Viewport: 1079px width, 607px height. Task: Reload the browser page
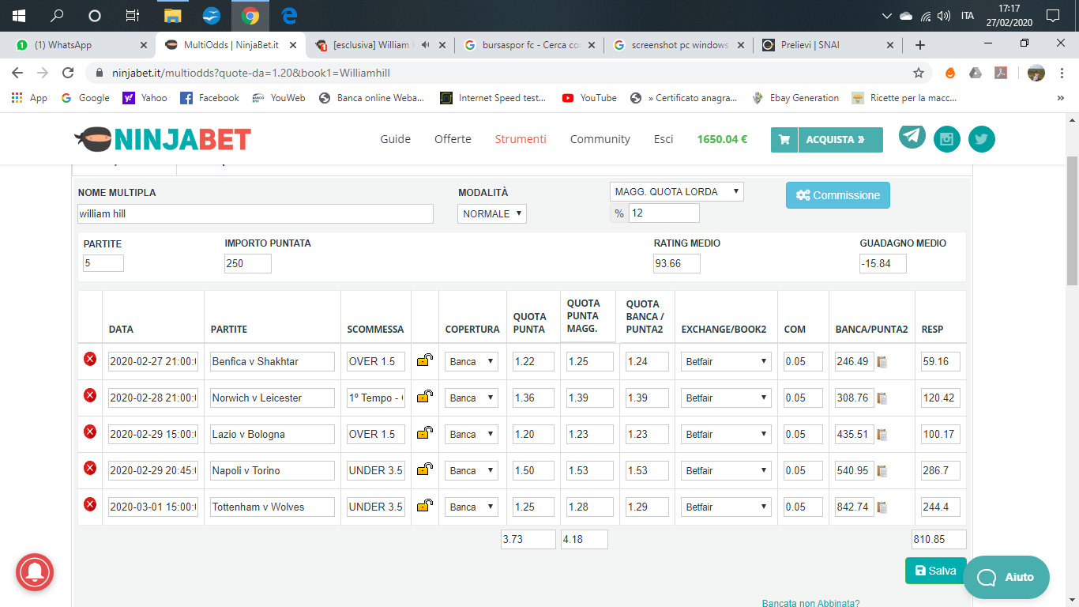[69, 73]
